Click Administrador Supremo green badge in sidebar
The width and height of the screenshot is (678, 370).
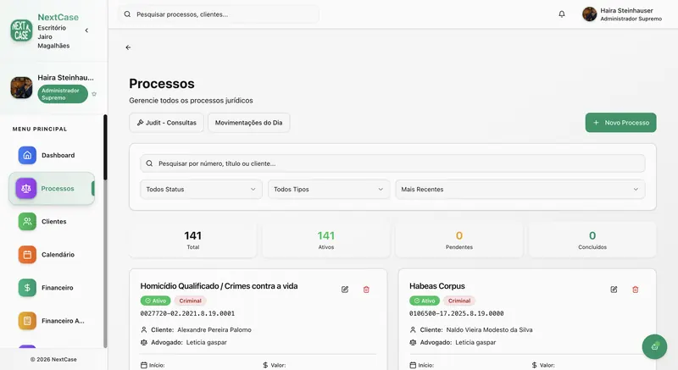coord(63,94)
